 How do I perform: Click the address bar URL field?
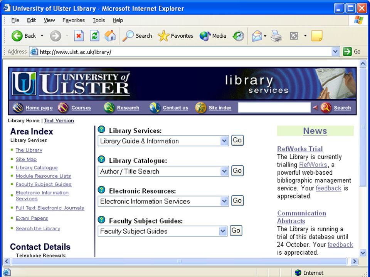tap(185, 52)
